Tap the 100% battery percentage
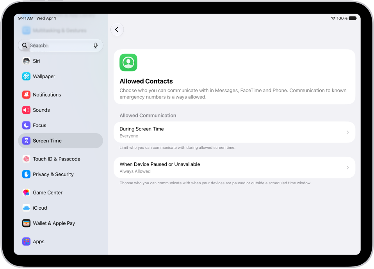This screenshot has width=374, height=269. 342,18
